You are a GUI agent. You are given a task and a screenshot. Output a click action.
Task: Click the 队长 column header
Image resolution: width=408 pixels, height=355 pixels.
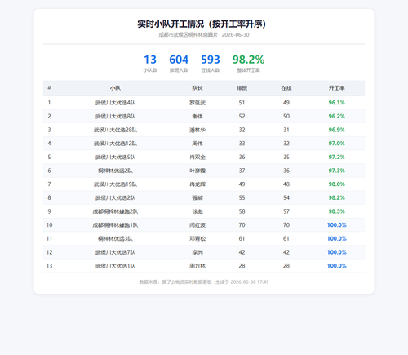pos(197,88)
